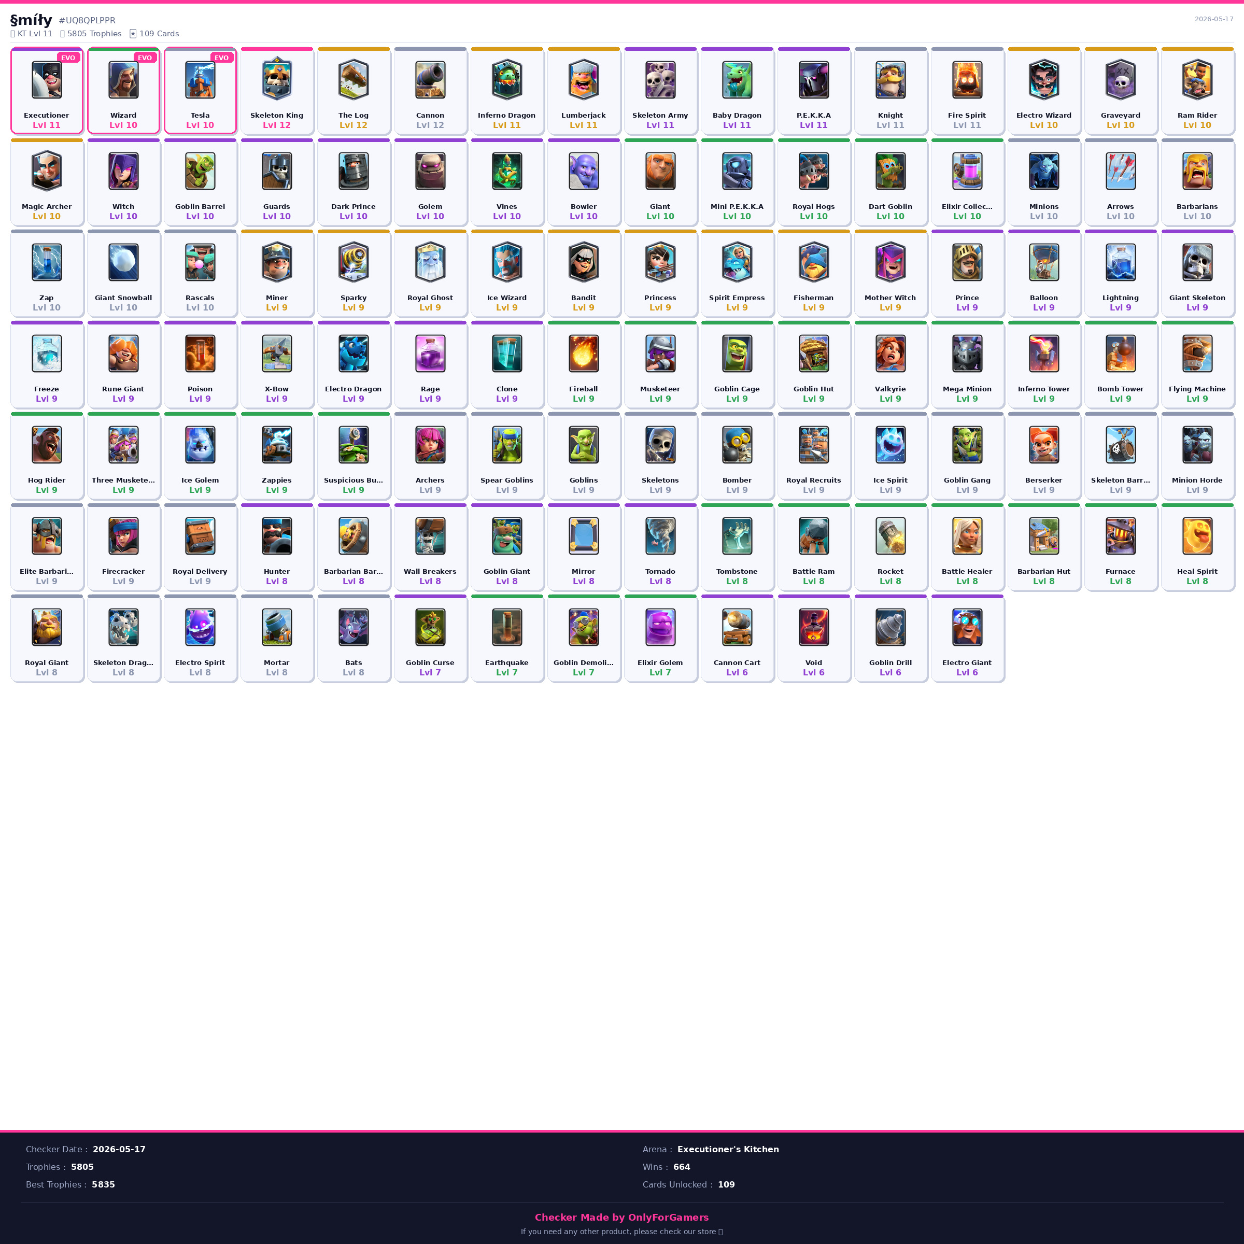The width and height of the screenshot is (1244, 1244).
Task: Click the player tag #UQ8QPLPPR
Action: tap(88, 21)
